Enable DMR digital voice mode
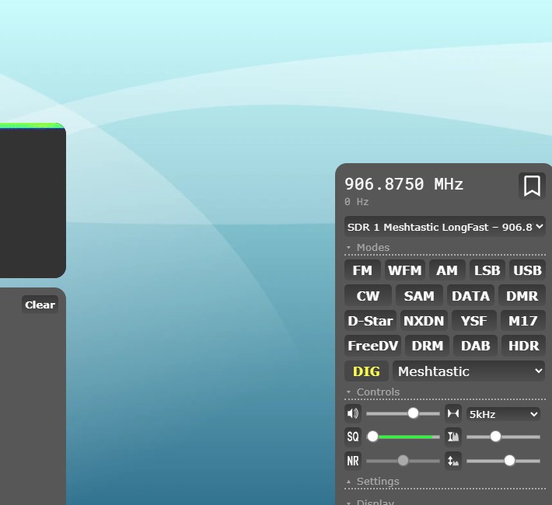 [x=522, y=295]
